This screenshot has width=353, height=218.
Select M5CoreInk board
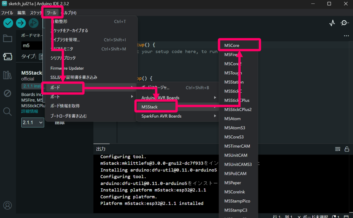pyautogui.click(x=239, y=192)
